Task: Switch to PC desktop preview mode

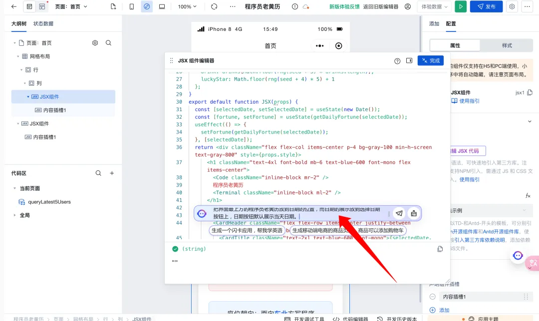Action: pos(162,6)
